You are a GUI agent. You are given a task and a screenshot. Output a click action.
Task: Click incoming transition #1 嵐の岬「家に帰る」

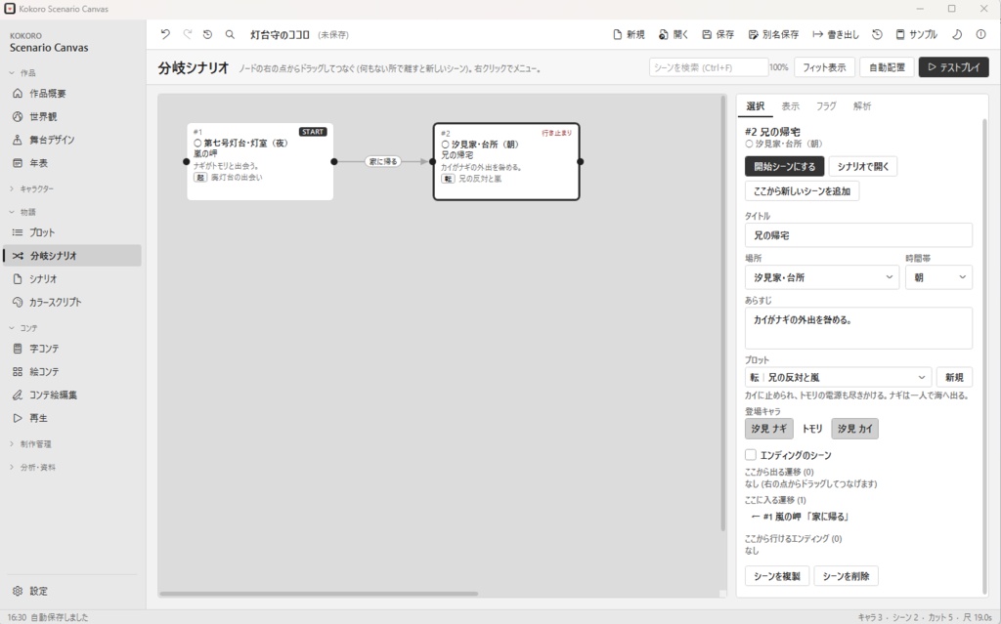800,517
